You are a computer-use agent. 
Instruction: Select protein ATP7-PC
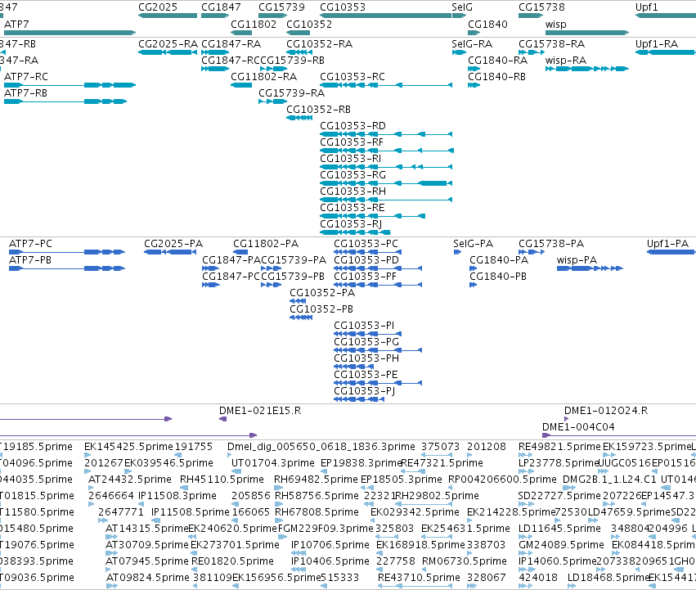point(67,252)
